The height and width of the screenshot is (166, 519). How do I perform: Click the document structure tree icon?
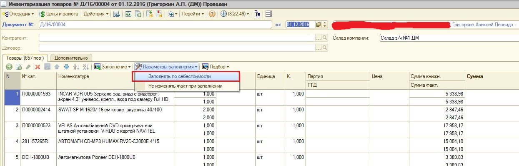tap(257, 14)
